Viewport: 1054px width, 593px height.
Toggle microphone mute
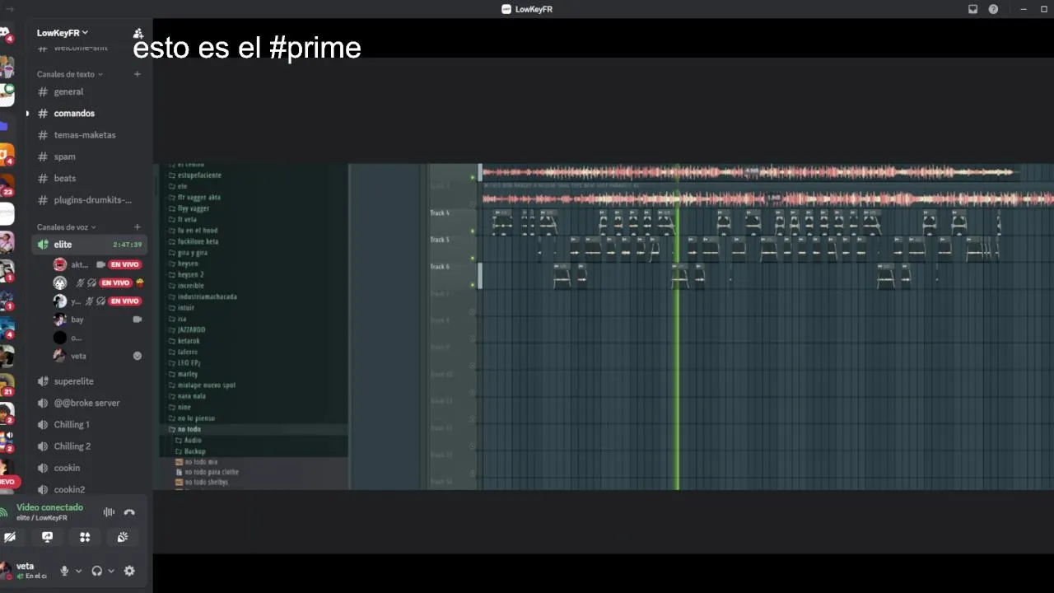[x=64, y=571]
